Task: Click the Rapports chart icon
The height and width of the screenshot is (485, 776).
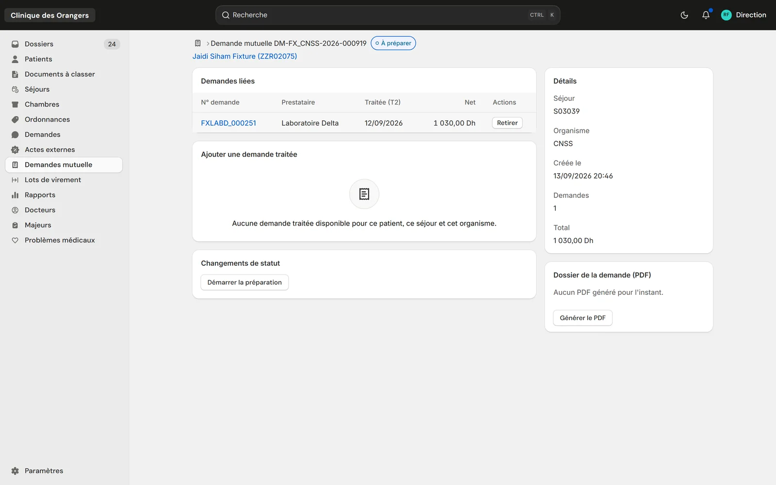Action: point(15,195)
